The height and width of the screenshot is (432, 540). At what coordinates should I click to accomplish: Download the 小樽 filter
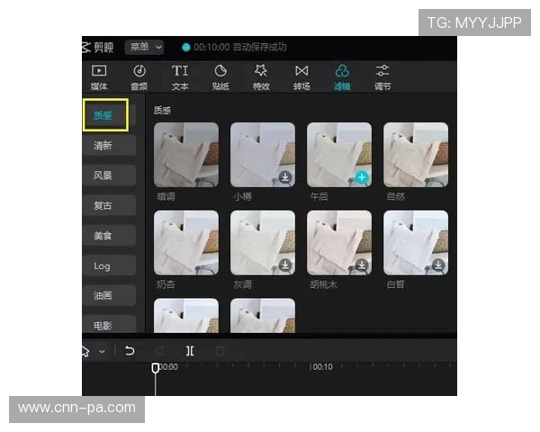coord(285,177)
